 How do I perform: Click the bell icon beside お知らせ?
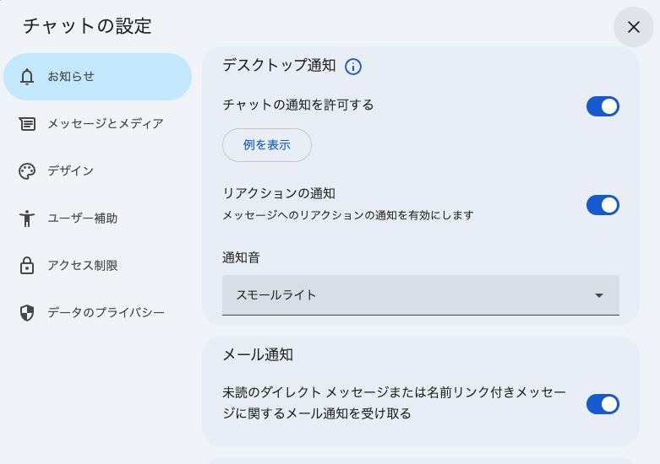point(27,77)
